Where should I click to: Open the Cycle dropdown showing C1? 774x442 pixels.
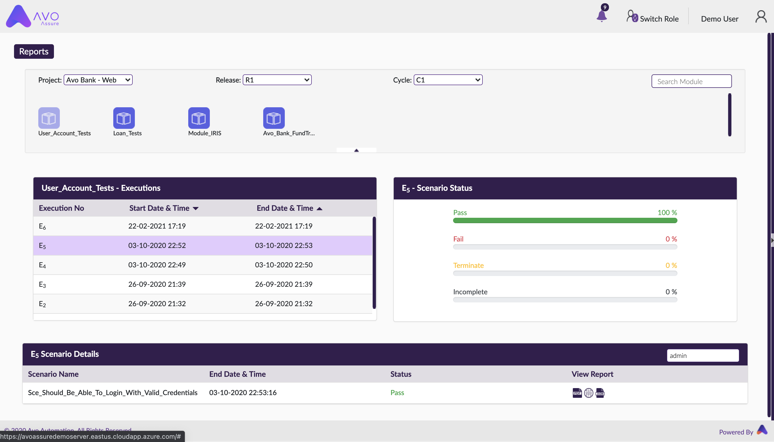[448, 80]
